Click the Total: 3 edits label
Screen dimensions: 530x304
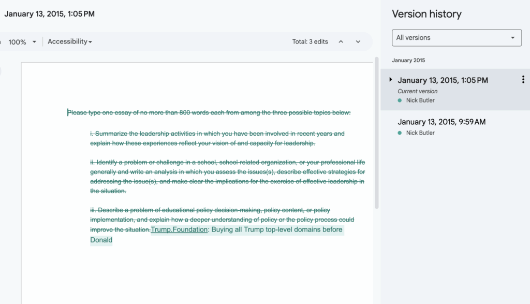pos(310,41)
